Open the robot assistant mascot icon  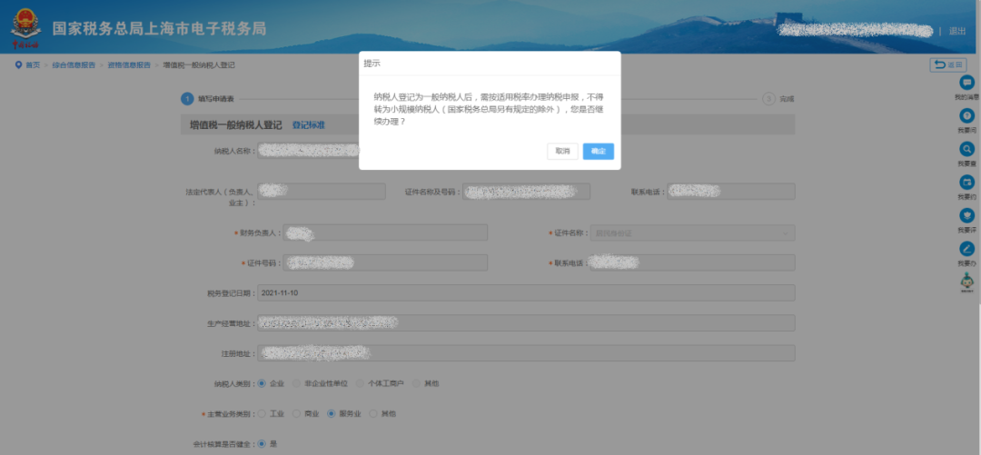966,282
